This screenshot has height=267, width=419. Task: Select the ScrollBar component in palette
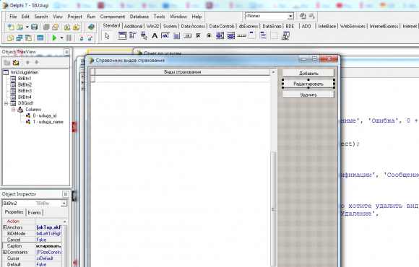(x=241, y=35)
